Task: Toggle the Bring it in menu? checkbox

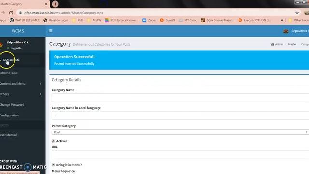Action: pyautogui.click(x=53, y=165)
